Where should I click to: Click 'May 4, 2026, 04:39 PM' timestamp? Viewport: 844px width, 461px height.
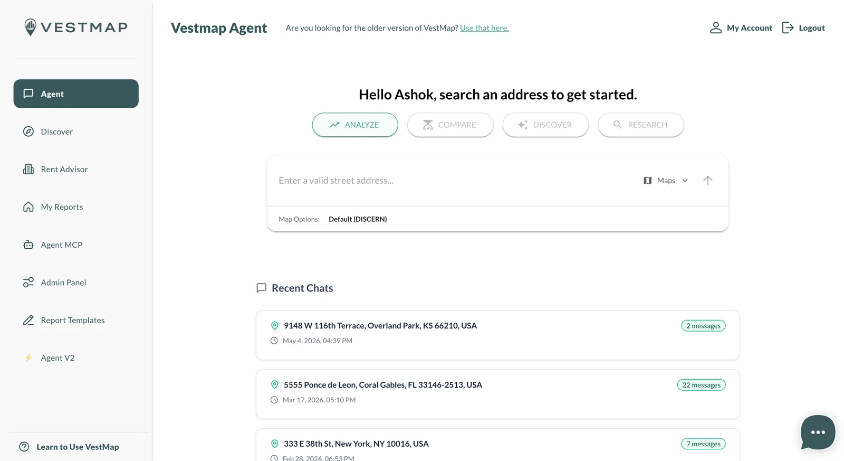[x=318, y=341]
